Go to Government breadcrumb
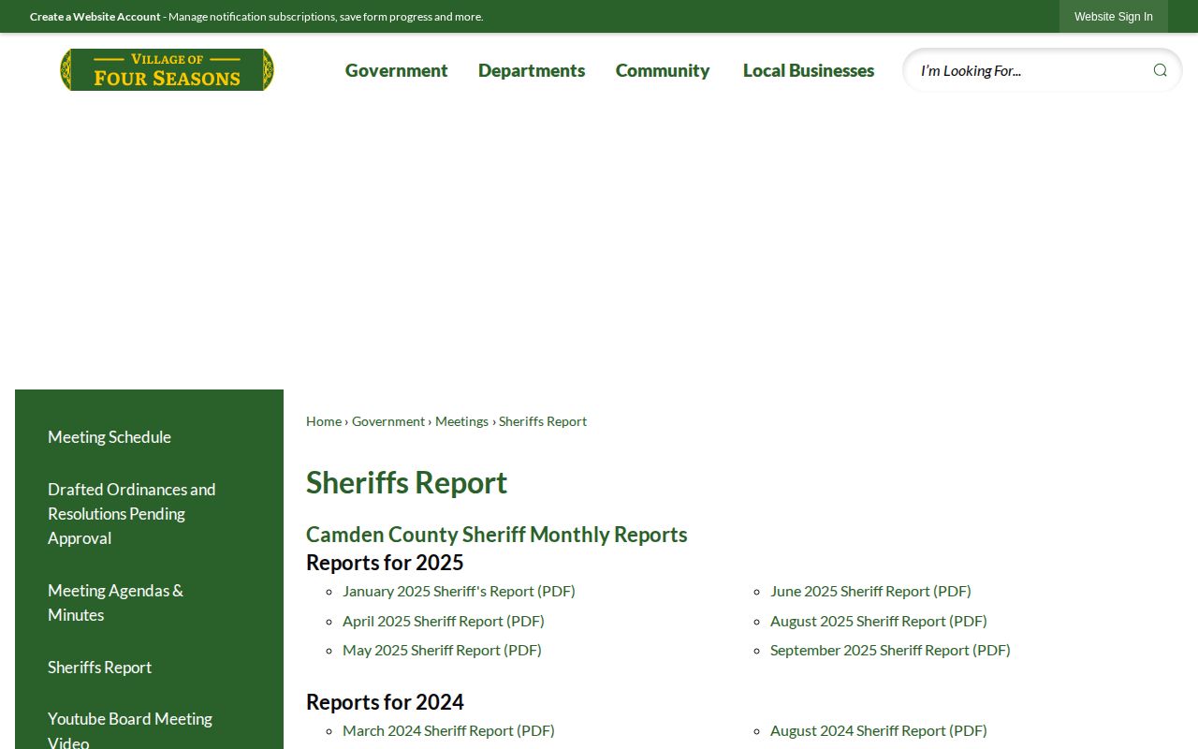 pos(388,421)
